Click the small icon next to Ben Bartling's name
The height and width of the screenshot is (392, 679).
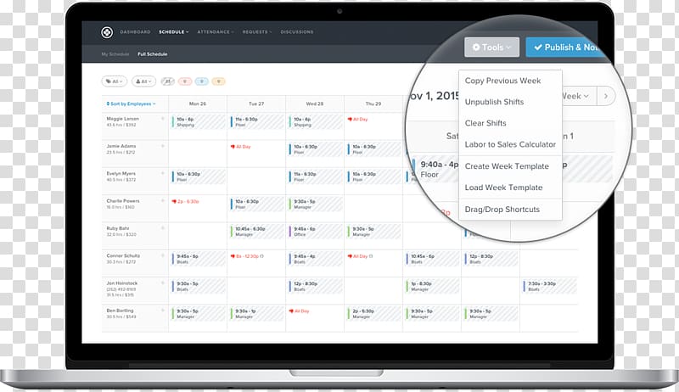pos(163,311)
